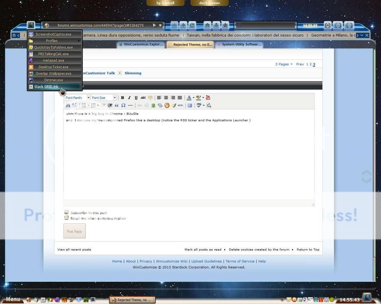This screenshot has height=304, width=381.
Task: Insert a YouTube video
Action: click(208, 98)
